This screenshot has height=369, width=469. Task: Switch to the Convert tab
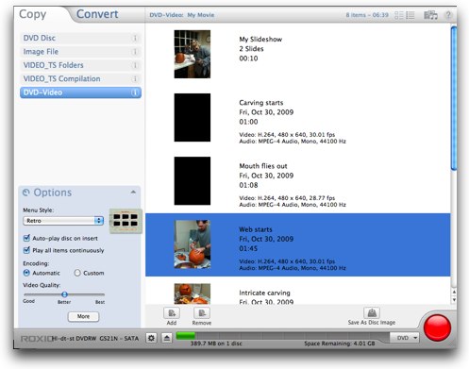click(97, 14)
